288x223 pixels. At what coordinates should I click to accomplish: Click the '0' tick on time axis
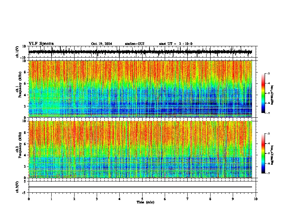29,199
